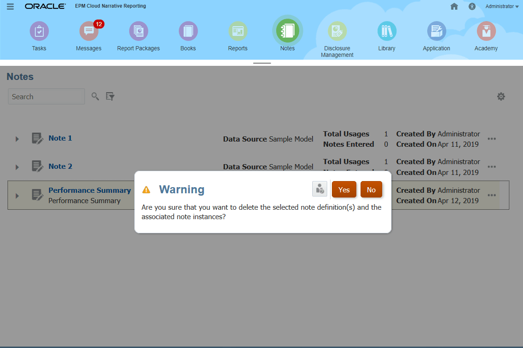Screen dimensions: 523x348
Task: Open the Note 2 link
Action: 60,166
